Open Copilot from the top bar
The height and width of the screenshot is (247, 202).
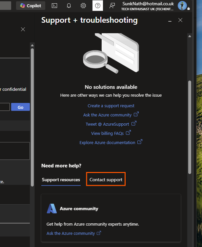(30, 6)
